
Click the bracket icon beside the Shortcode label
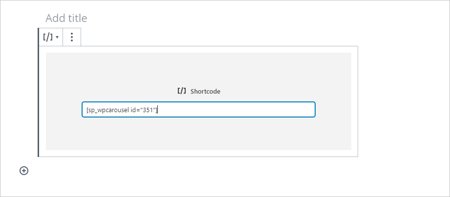pos(182,91)
